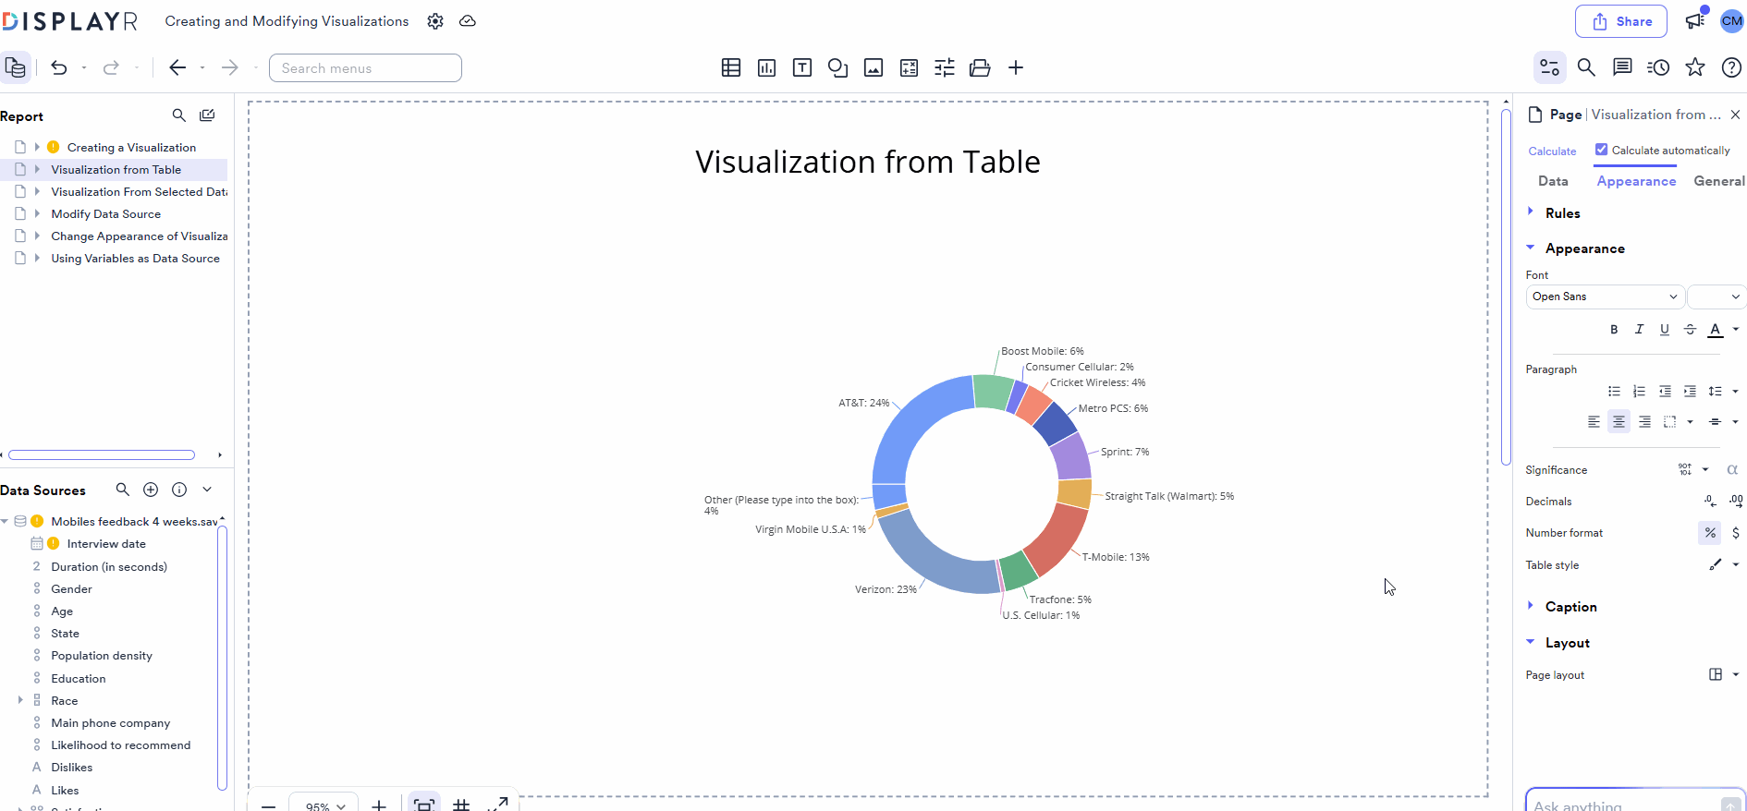Screen dimensions: 1747x811
Task: Add a new page to Report
Action: click(x=207, y=115)
